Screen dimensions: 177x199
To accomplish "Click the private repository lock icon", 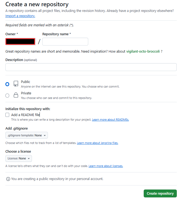I will tap(16, 95).
